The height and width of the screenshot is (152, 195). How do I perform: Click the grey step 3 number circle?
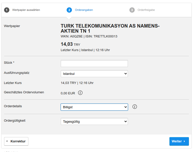[x=132, y=10]
